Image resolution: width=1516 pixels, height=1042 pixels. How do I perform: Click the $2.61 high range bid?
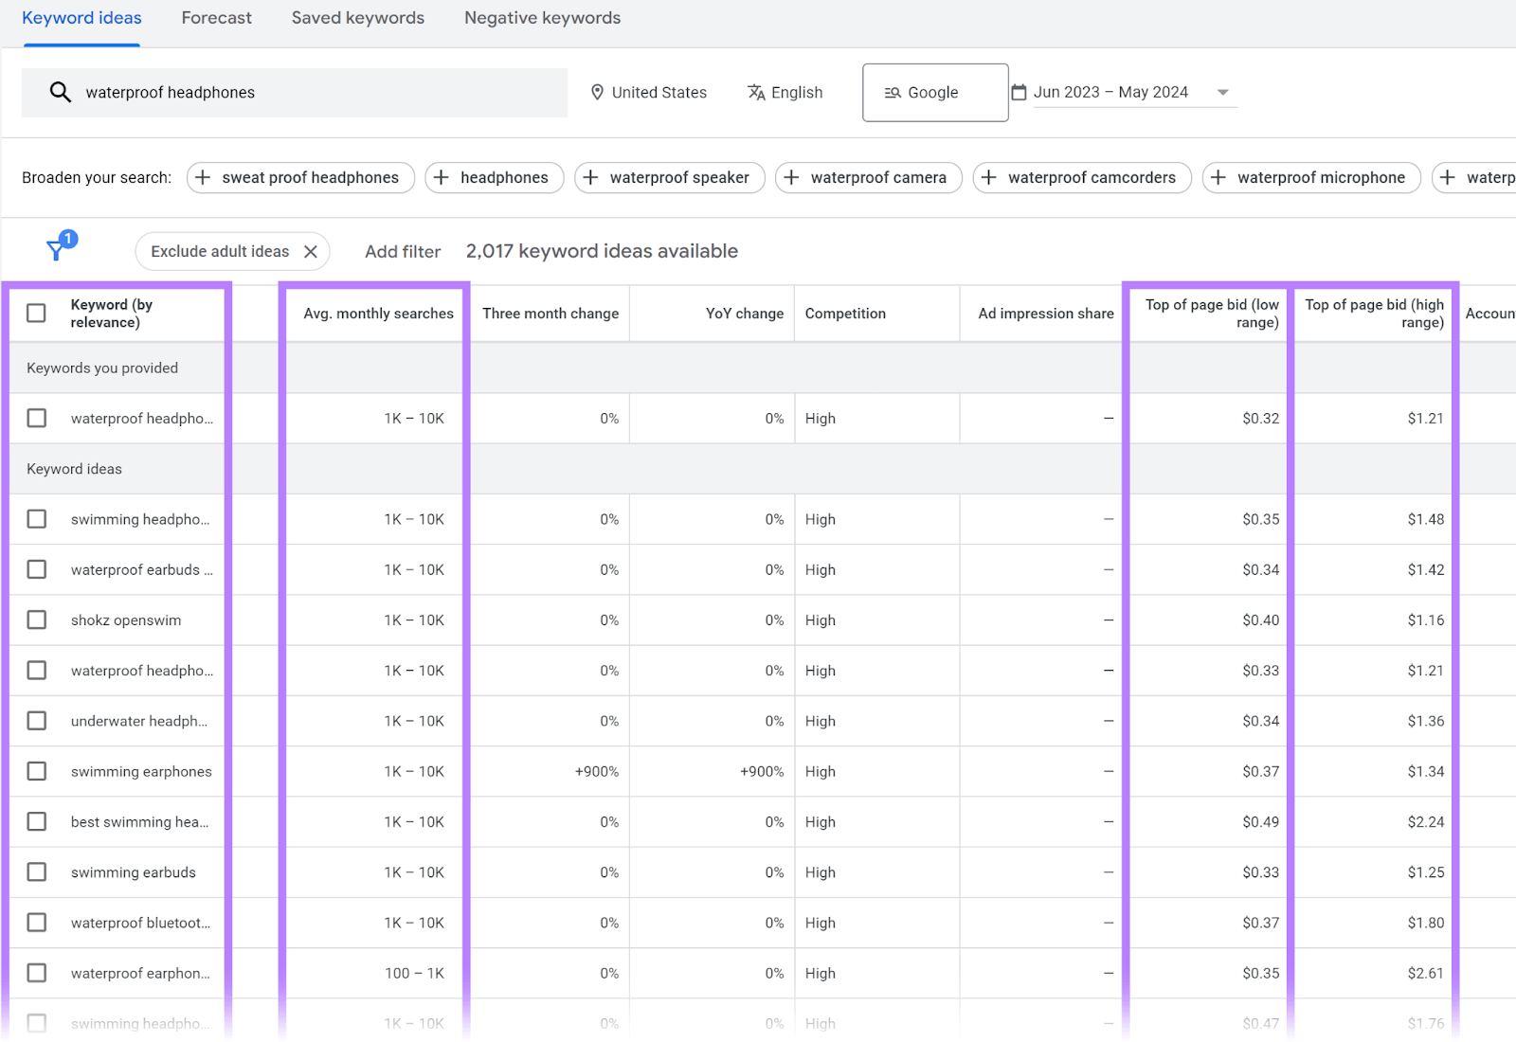(1426, 974)
